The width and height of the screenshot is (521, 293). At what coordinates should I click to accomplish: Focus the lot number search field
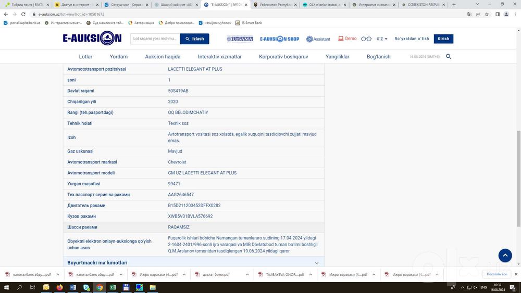click(x=155, y=39)
